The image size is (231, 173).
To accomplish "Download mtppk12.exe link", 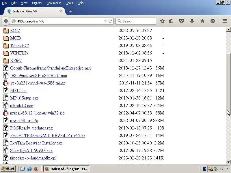I will [x=21, y=106].
